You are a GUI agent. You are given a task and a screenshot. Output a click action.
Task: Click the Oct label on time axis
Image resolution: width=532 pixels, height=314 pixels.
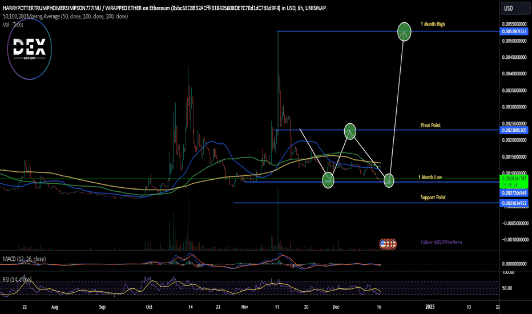pos(149,307)
